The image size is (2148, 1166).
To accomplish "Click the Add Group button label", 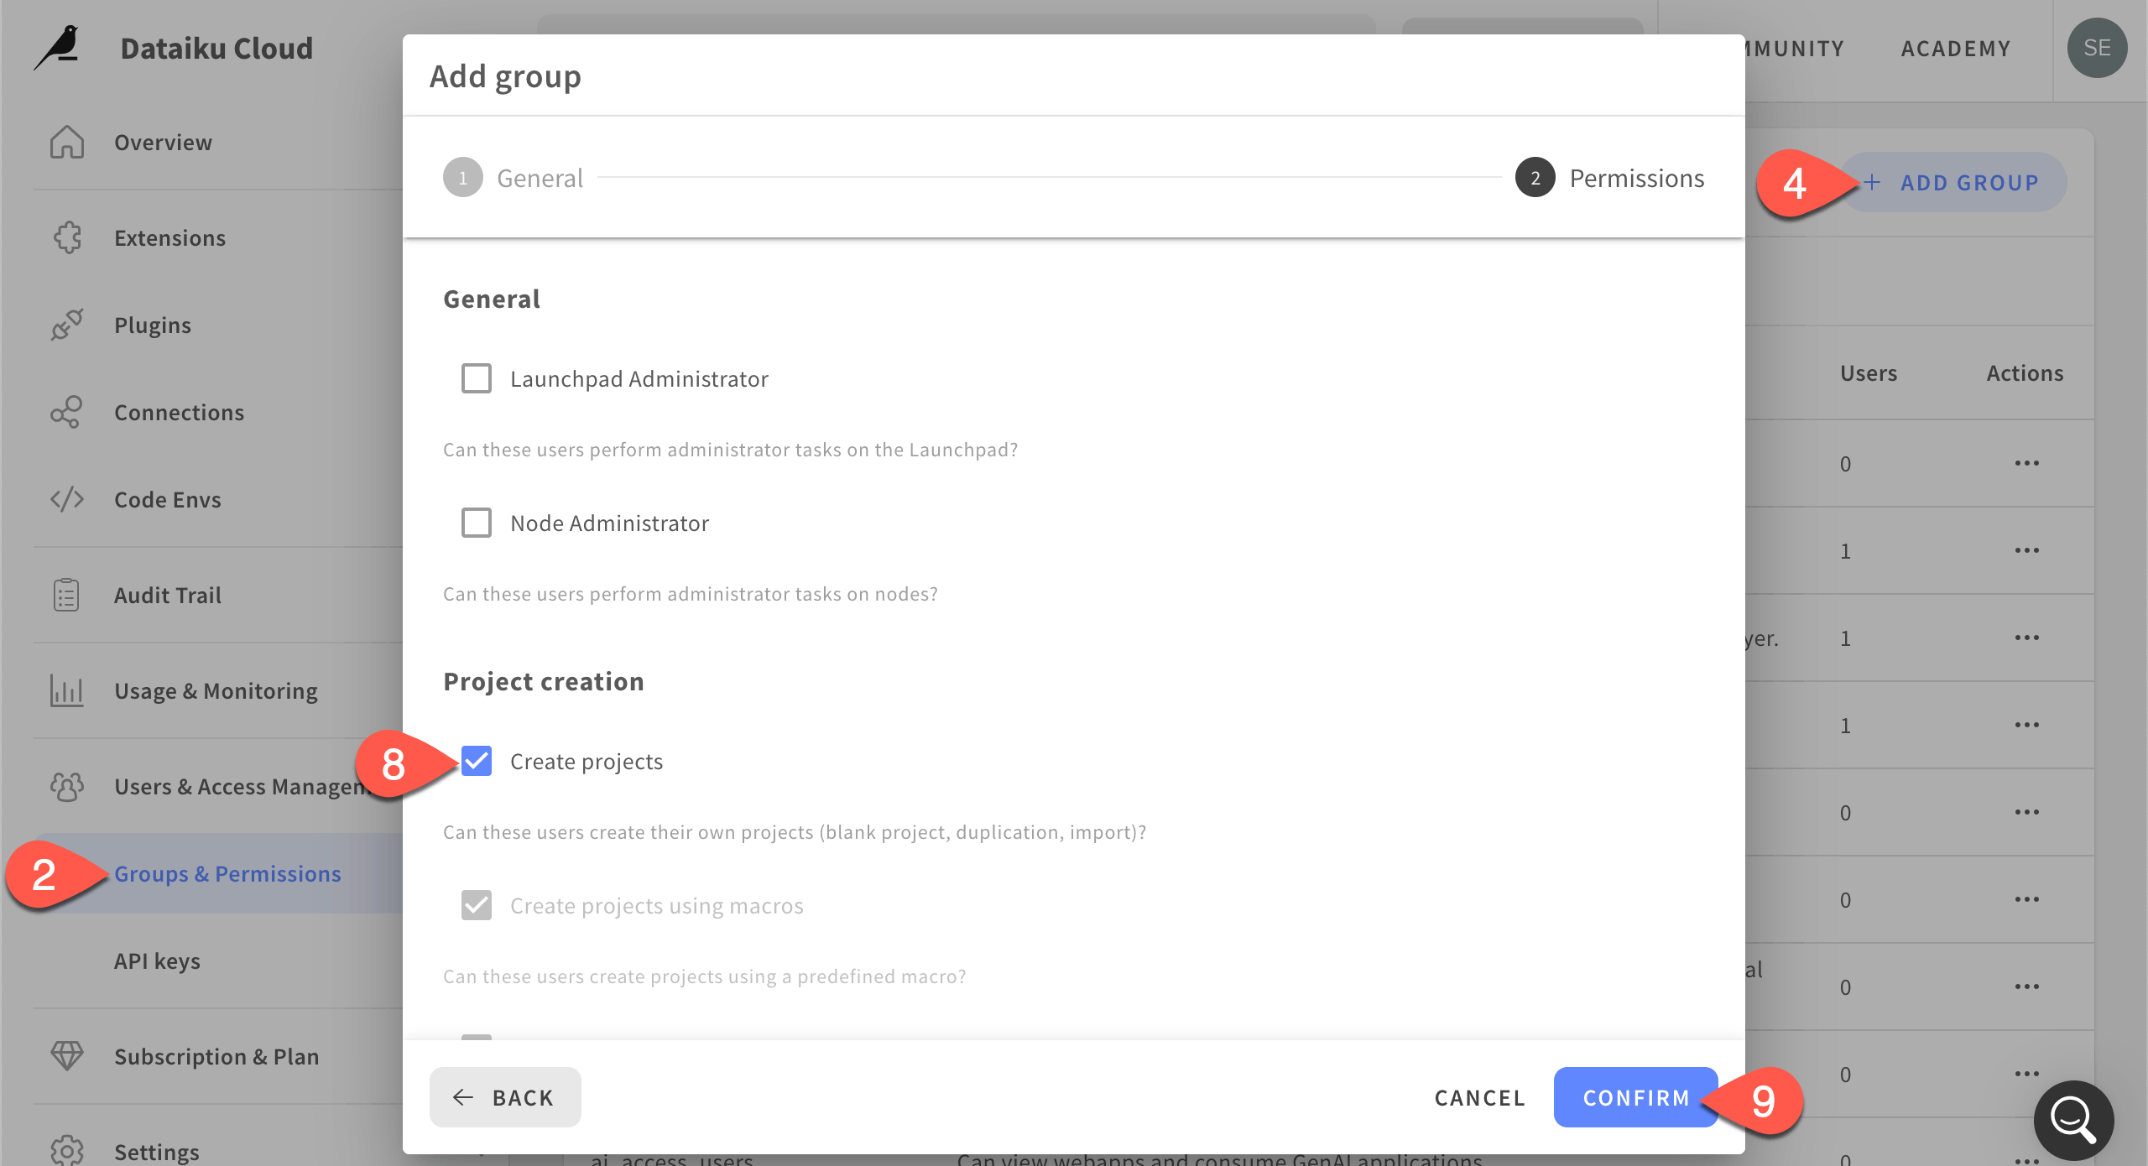I will (1969, 182).
